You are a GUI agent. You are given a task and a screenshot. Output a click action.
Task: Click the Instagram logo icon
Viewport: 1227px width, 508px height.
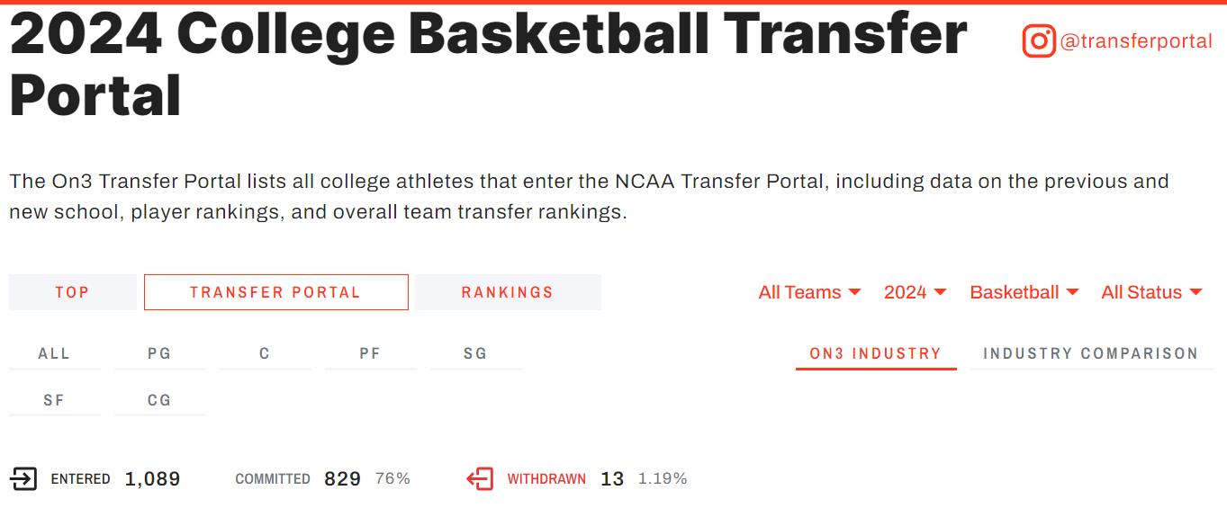tap(1038, 41)
